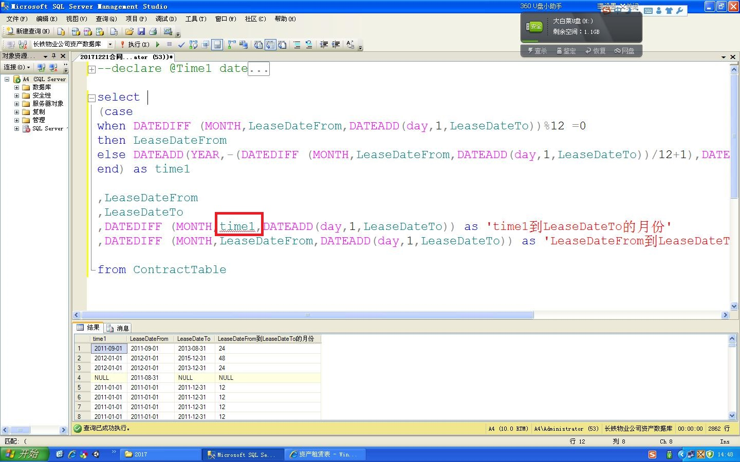The image size is (740, 462).
Task: Switch to the 消息 tab
Action: [118, 328]
